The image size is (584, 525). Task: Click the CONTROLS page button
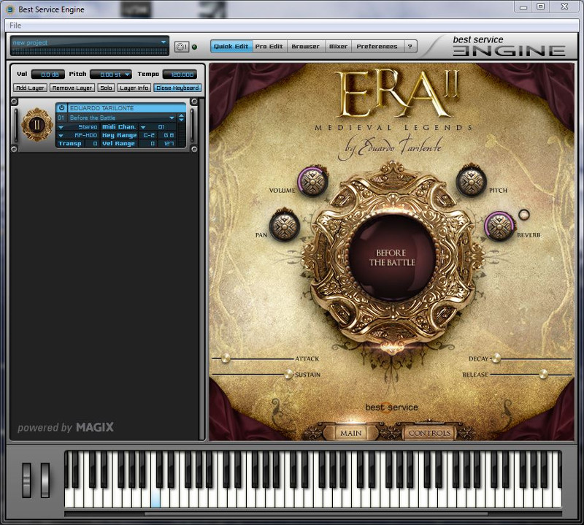point(429,433)
